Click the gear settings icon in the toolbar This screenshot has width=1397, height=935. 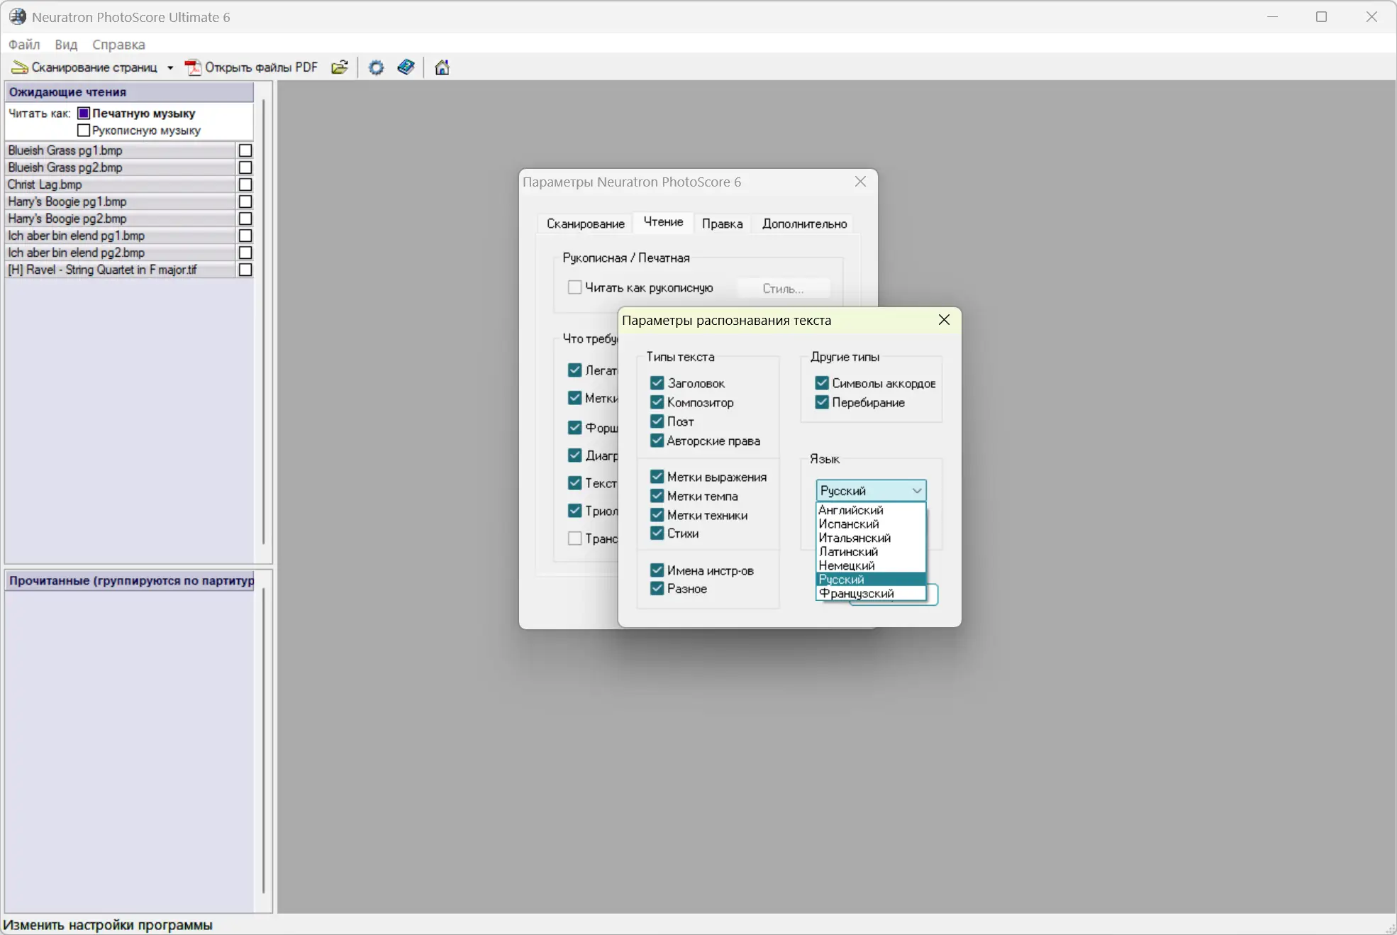tap(376, 67)
